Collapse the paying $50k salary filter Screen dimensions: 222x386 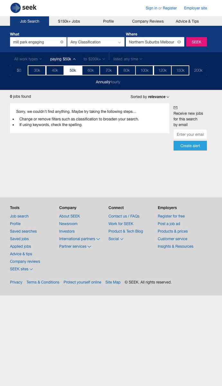[63, 59]
